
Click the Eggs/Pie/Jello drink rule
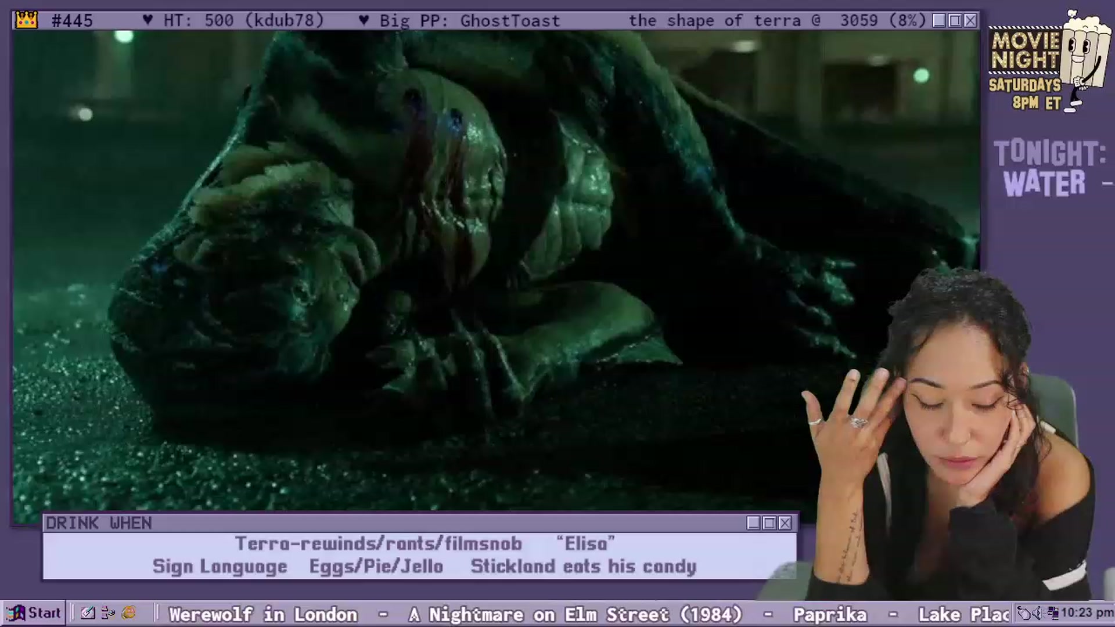[376, 567]
